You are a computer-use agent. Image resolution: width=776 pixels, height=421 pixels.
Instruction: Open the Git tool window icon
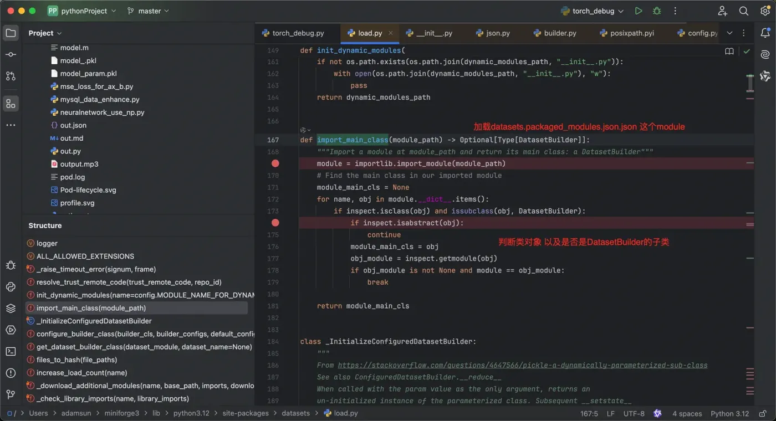11,394
